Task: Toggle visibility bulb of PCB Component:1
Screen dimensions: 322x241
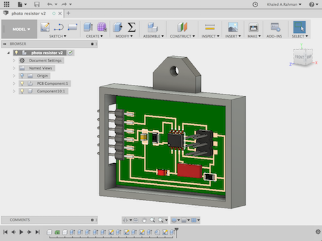Action: click(22, 84)
